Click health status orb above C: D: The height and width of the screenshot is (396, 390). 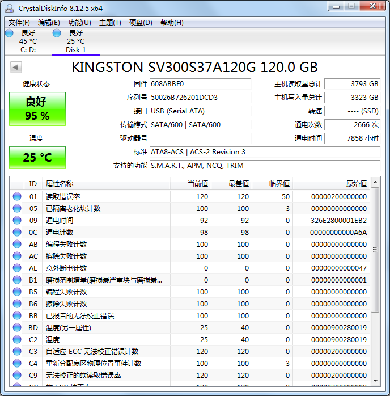pyautogui.click(x=9, y=33)
